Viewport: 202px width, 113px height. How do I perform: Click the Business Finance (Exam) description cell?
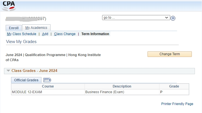click(122, 92)
